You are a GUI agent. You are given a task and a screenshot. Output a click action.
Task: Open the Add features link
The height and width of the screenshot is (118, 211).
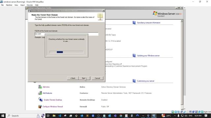[47, 93]
